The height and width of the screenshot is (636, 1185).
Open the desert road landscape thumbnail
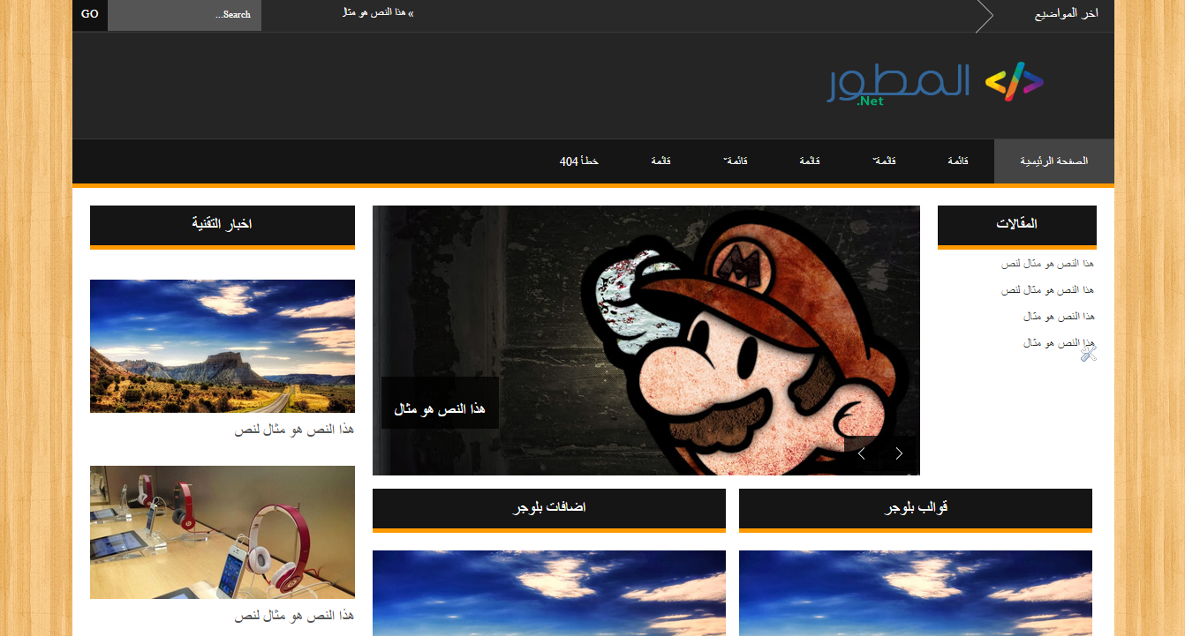coord(223,346)
